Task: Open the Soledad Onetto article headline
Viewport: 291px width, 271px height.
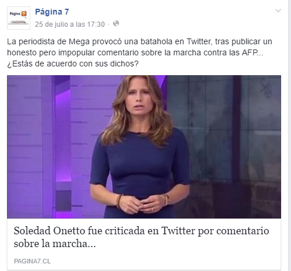Action: click(x=141, y=237)
